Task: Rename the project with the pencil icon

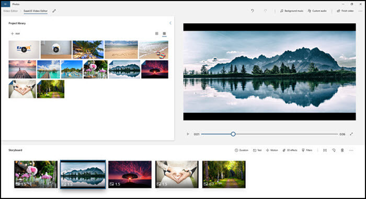Action: (54, 11)
